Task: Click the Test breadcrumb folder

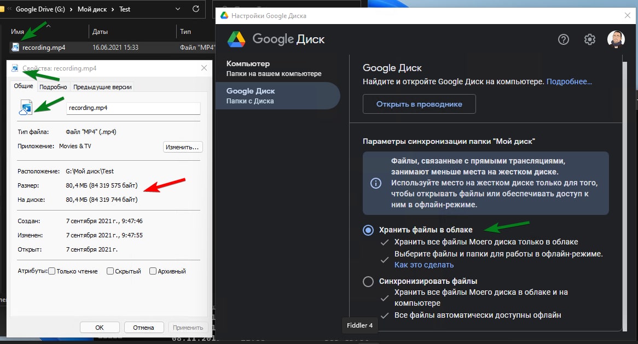Action: tap(125, 9)
